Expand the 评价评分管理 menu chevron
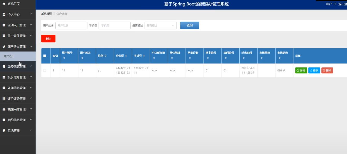 31,98
